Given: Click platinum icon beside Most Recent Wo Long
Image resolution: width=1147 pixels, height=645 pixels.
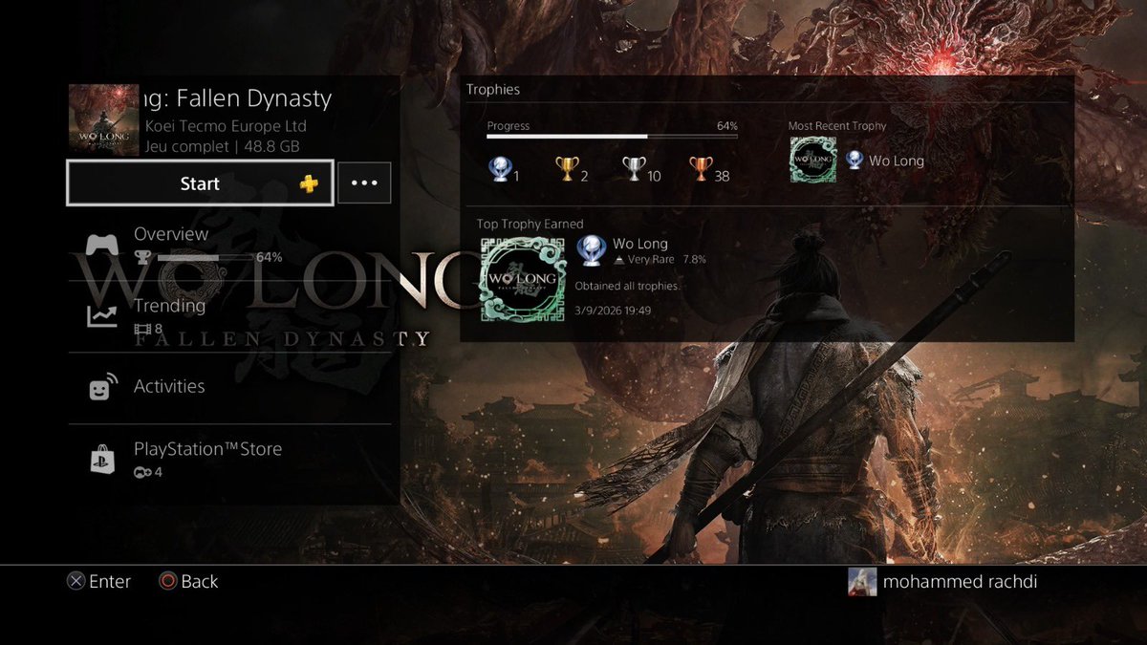Looking at the screenshot, I should click(855, 161).
